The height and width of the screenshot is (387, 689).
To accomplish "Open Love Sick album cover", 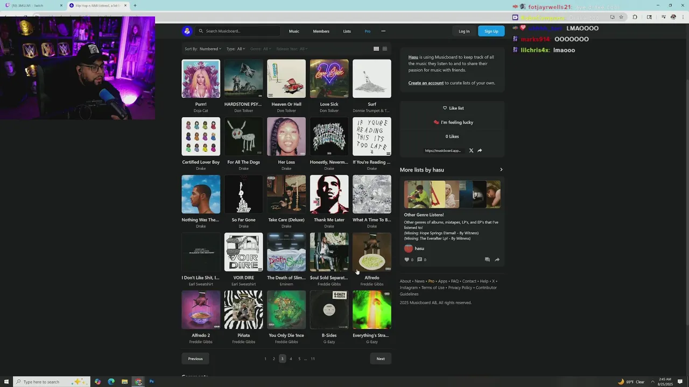I will [x=329, y=78].
